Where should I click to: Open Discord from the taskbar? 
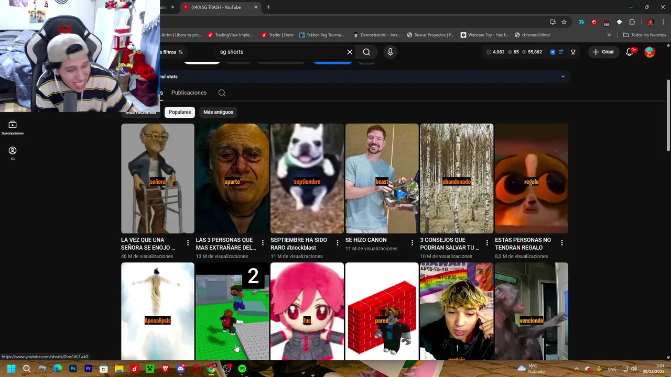click(181, 369)
